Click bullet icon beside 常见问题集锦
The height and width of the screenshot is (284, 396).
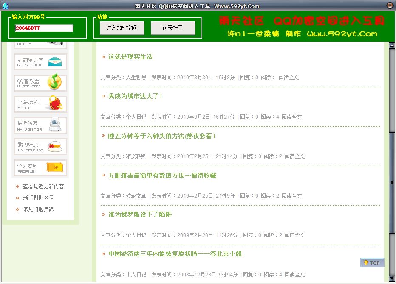click(17, 209)
